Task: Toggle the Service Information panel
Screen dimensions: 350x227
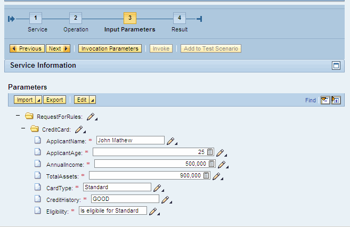Action: [336, 66]
